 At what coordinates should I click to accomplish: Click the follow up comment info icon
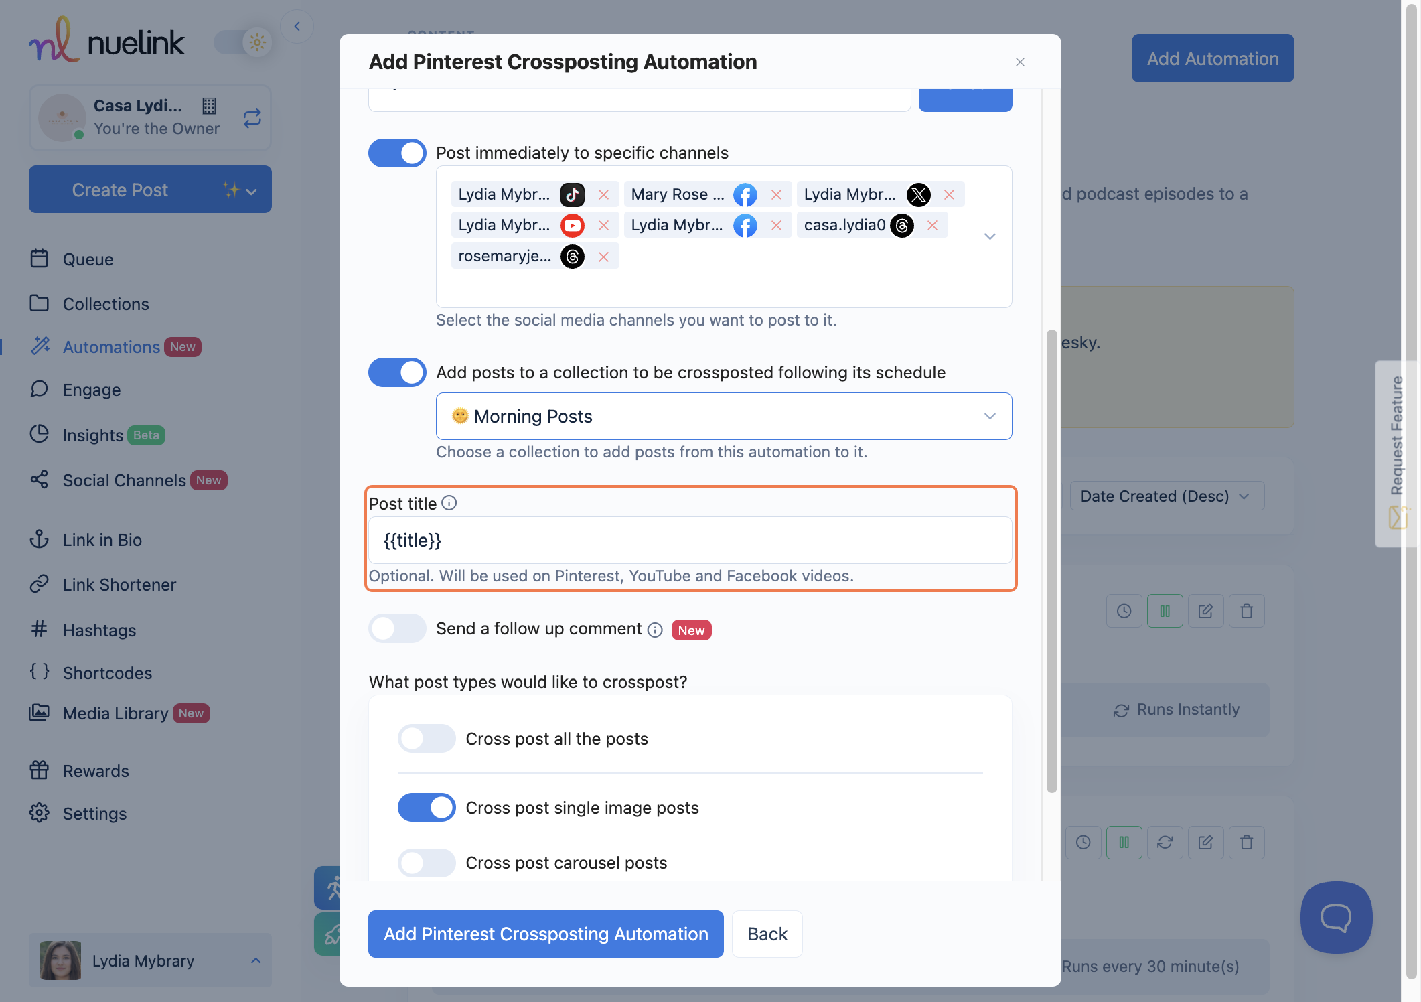pyautogui.click(x=655, y=630)
